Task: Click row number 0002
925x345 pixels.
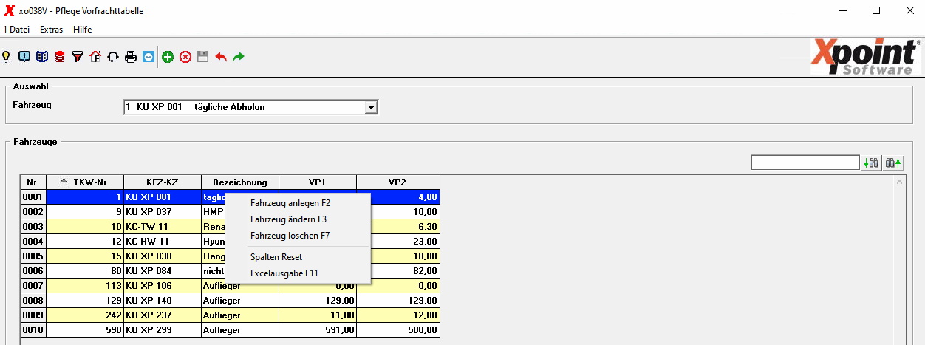Action: [x=33, y=211]
